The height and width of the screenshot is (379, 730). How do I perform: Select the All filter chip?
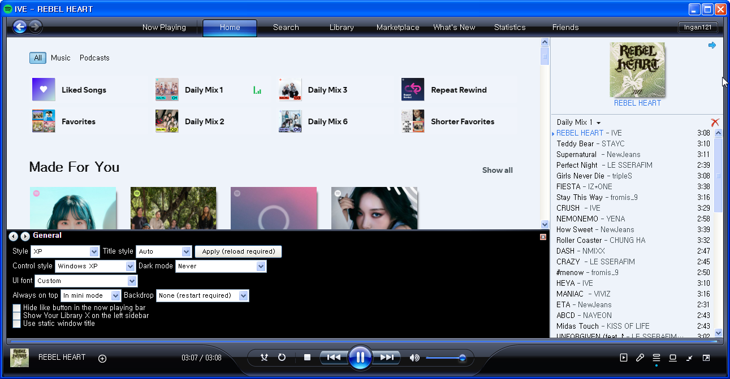pyautogui.click(x=38, y=58)
